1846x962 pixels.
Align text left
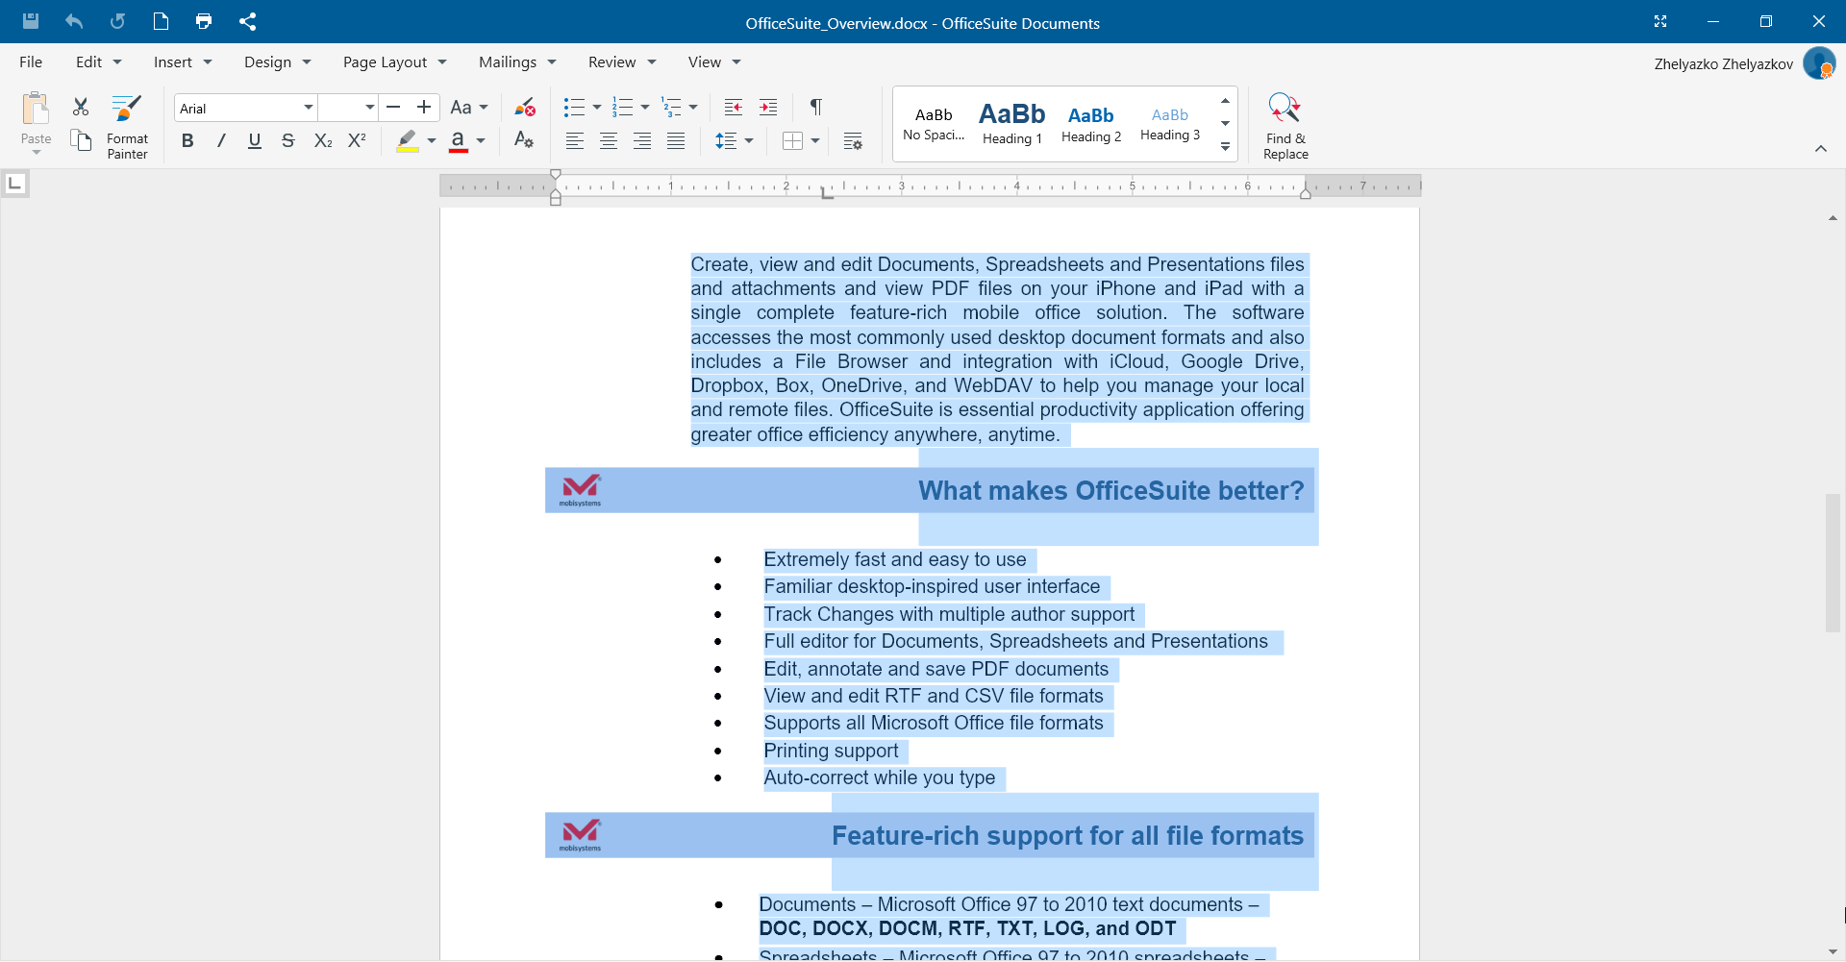575,141
